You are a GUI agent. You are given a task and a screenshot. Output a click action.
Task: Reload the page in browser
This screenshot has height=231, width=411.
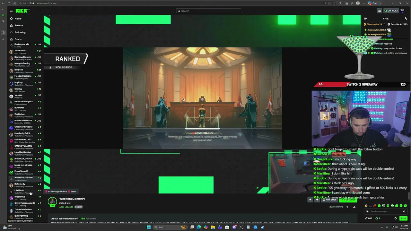click(9, 3)
